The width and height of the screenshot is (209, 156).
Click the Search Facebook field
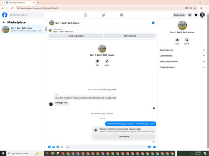click(x=27, y=15)
